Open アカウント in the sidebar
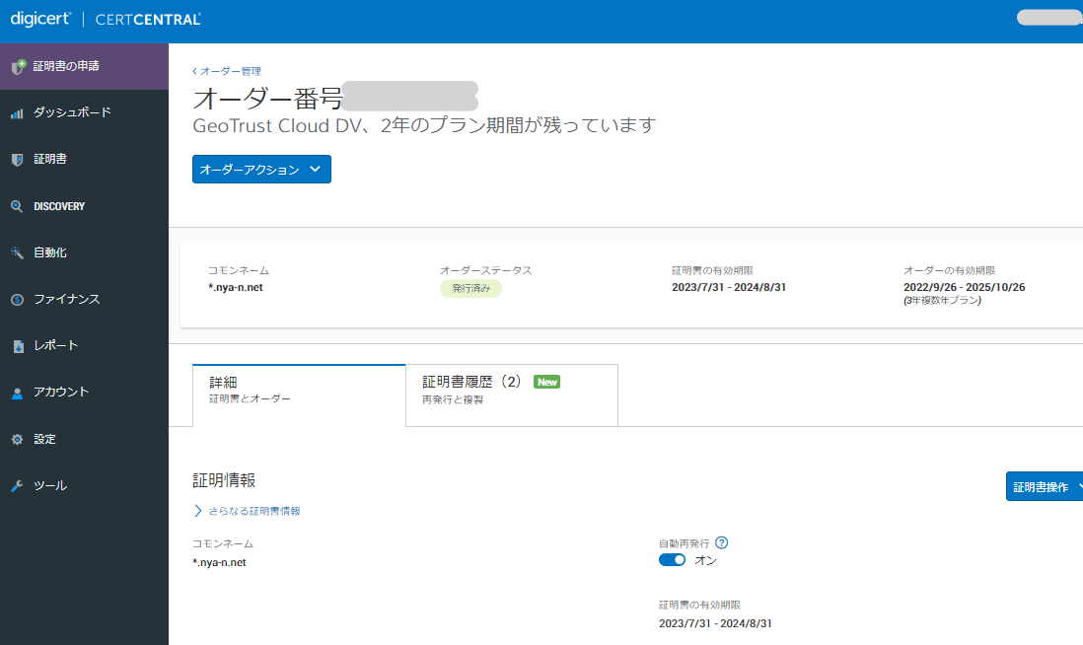1083x645 pixels. pyautogui.click(x=84, y=393)
